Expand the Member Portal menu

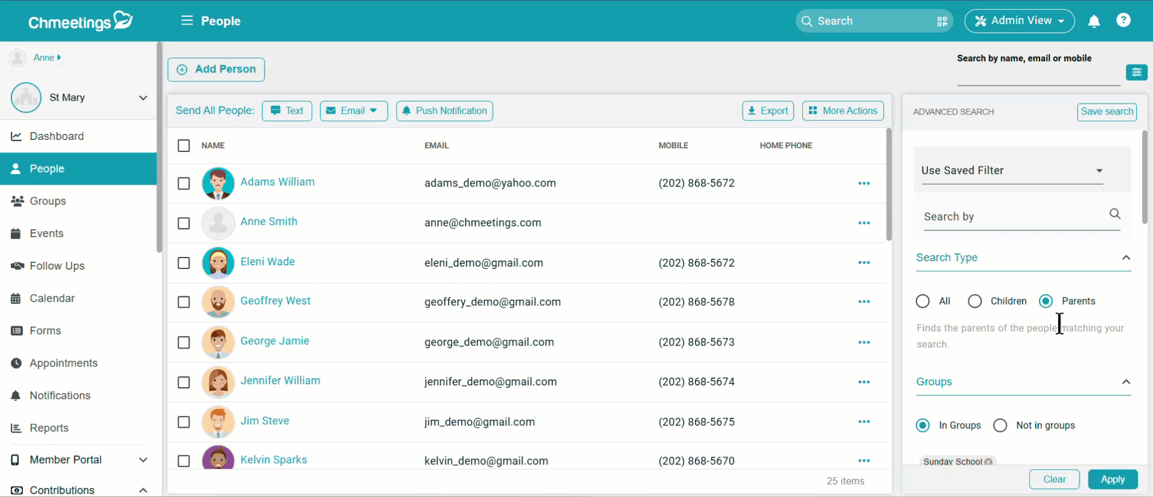[x=143, y=460]
